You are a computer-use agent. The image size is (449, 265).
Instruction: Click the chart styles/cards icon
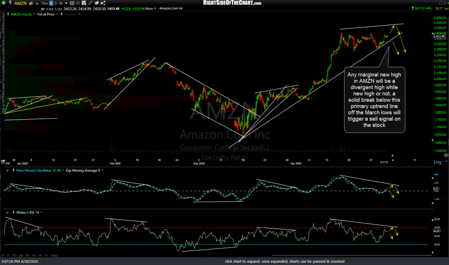click(96, 3)
